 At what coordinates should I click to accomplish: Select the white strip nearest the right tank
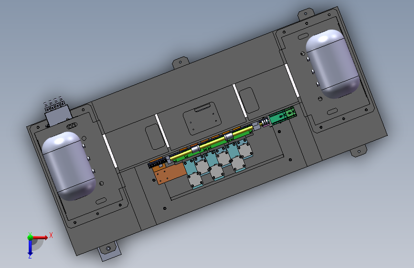(x=292, y=81)
